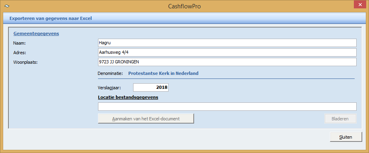Screen dimensions: 369x153
Task: Click the Verslagjaar label
Action: tap(110, 88)
